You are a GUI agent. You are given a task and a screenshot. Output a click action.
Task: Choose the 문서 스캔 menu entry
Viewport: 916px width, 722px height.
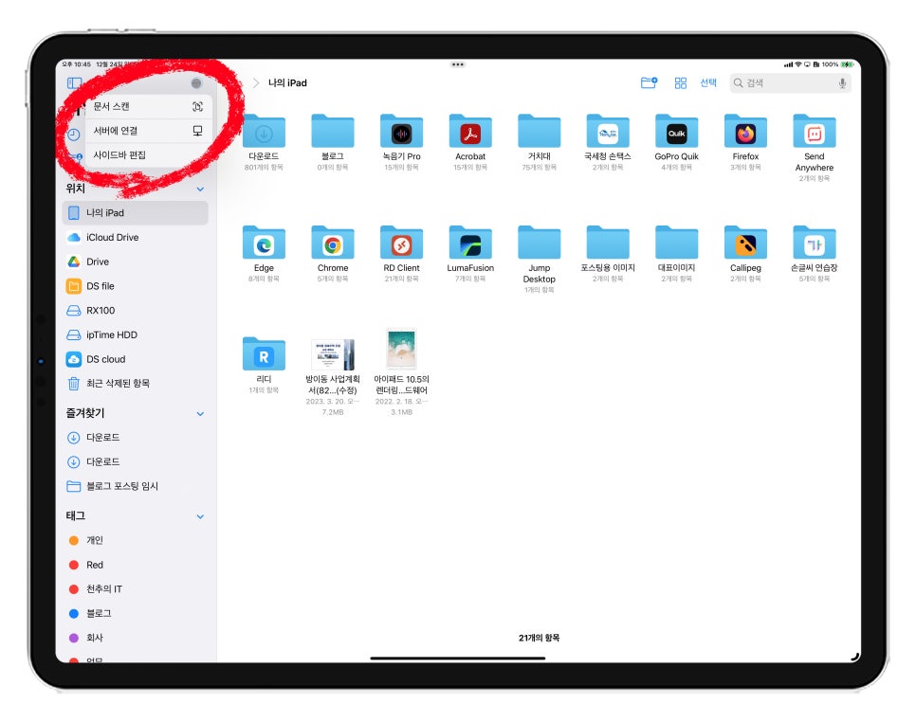coord(148,106)
